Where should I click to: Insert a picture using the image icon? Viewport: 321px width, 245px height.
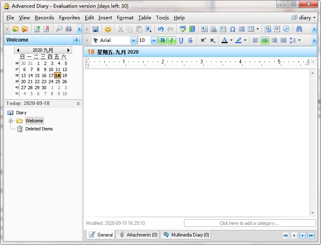[223, 29]
